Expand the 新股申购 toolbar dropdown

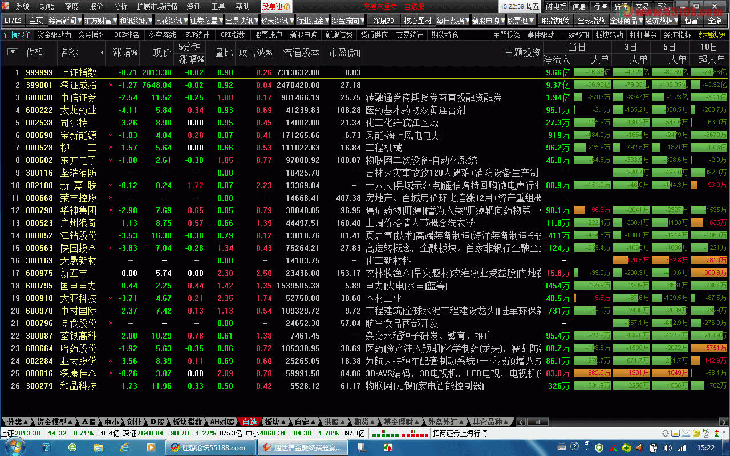[x=502, y=21]
